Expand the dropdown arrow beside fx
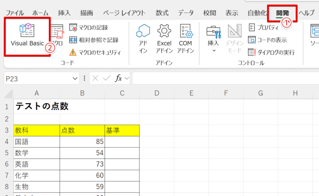 click(126, 78)
